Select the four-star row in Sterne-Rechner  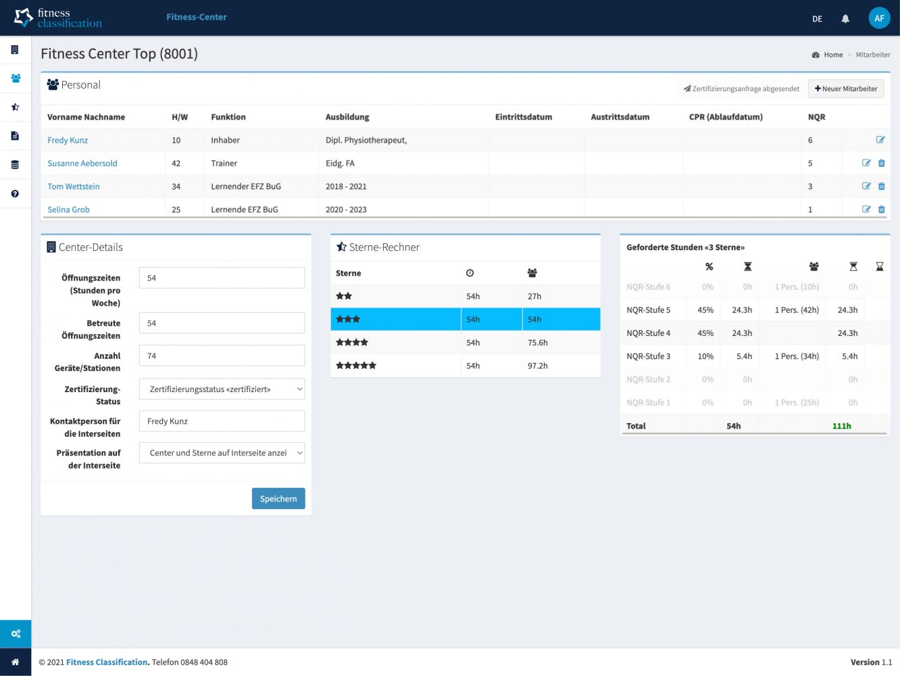pos(466,343)
